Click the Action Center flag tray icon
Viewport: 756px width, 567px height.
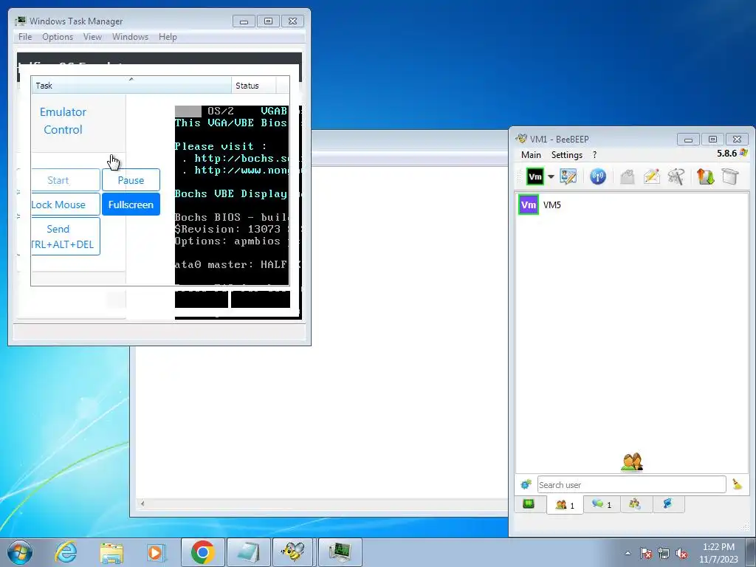click(x=645, y=553)
